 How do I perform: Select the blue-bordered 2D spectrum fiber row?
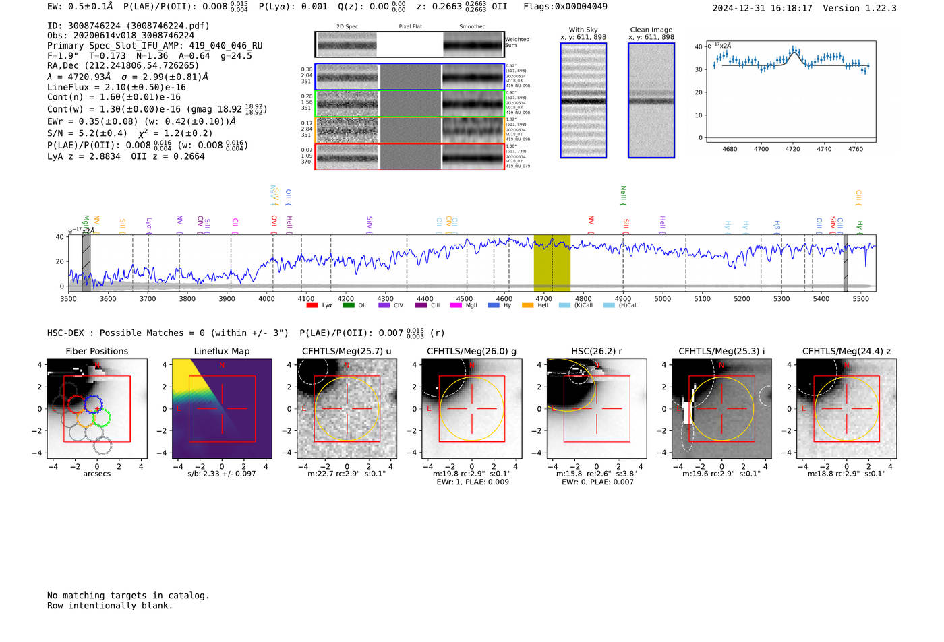[x=410, y=77]
